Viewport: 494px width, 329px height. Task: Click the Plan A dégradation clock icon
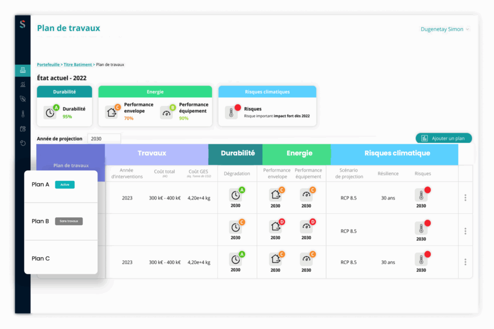235,195
